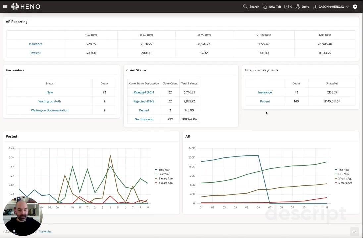363x238 pixels.
Task: Launch Doxy from the header
Action: [x=302, y=7]
